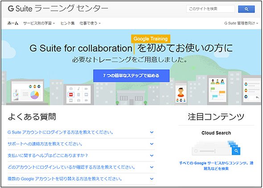Click the blue search magnifier button

[x=246, y=9]
